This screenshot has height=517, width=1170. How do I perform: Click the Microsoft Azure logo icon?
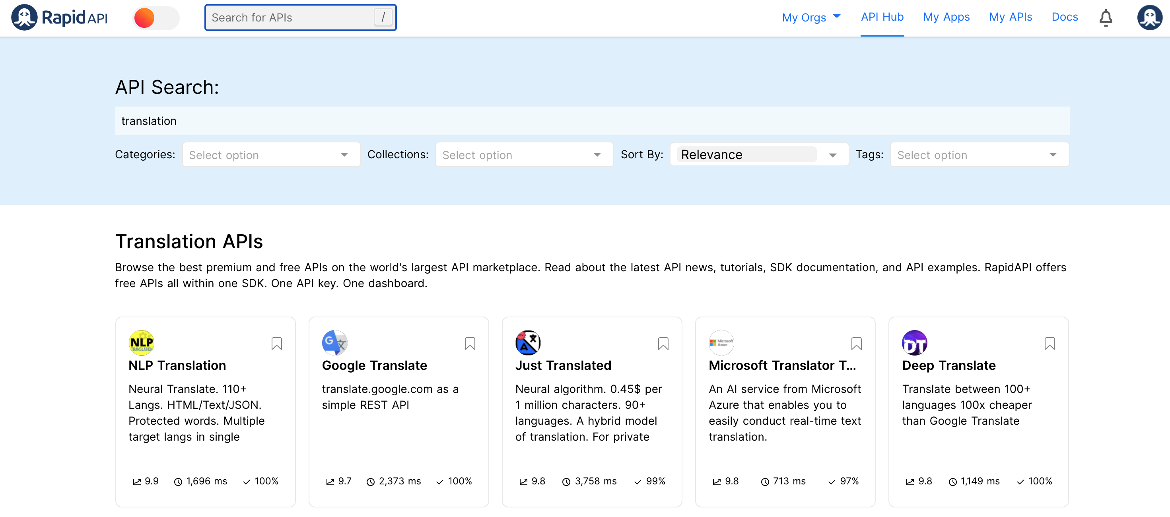(x=721, y=342)
